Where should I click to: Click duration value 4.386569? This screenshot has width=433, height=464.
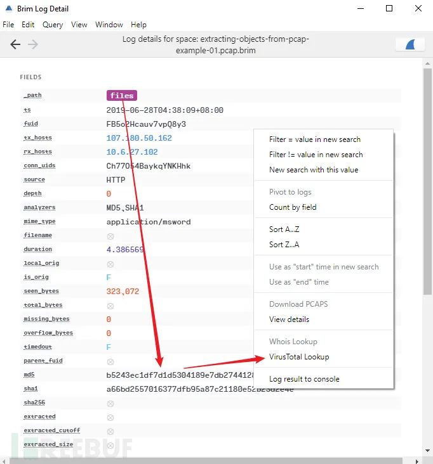125,250
